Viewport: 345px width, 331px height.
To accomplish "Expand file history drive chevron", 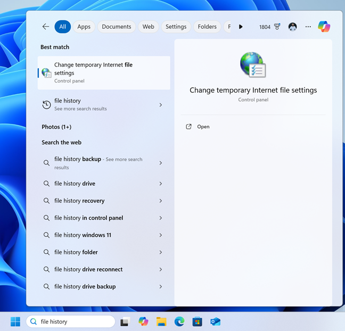I will point(161,184).
